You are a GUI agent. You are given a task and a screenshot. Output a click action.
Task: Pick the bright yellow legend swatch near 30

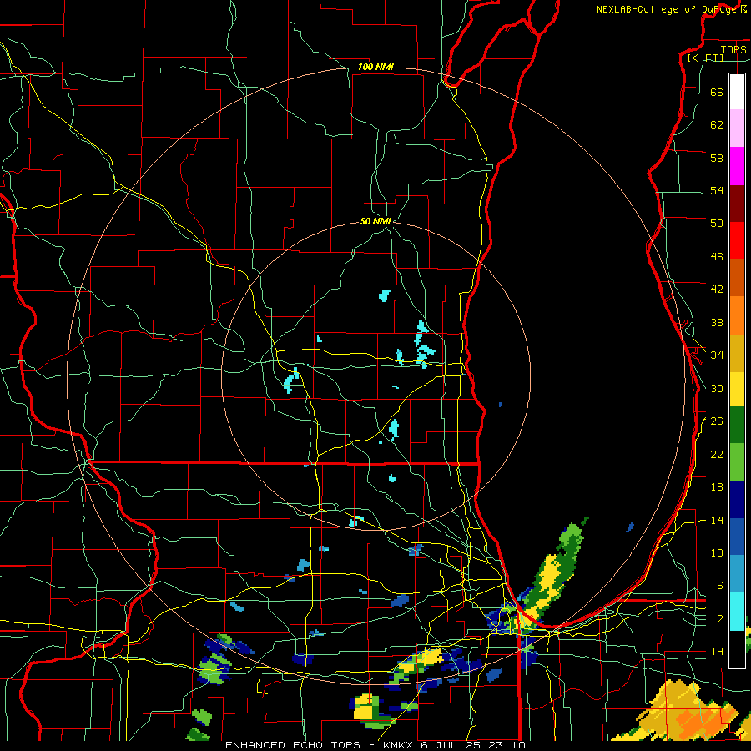pyautogui.click(x=737, y=389)
